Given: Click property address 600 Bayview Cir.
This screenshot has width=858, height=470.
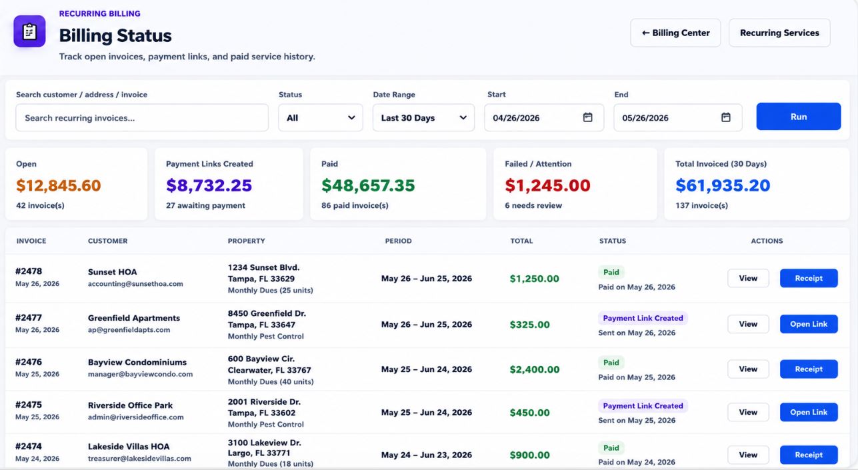Looking at the screenshot, I should coord(261,359).
